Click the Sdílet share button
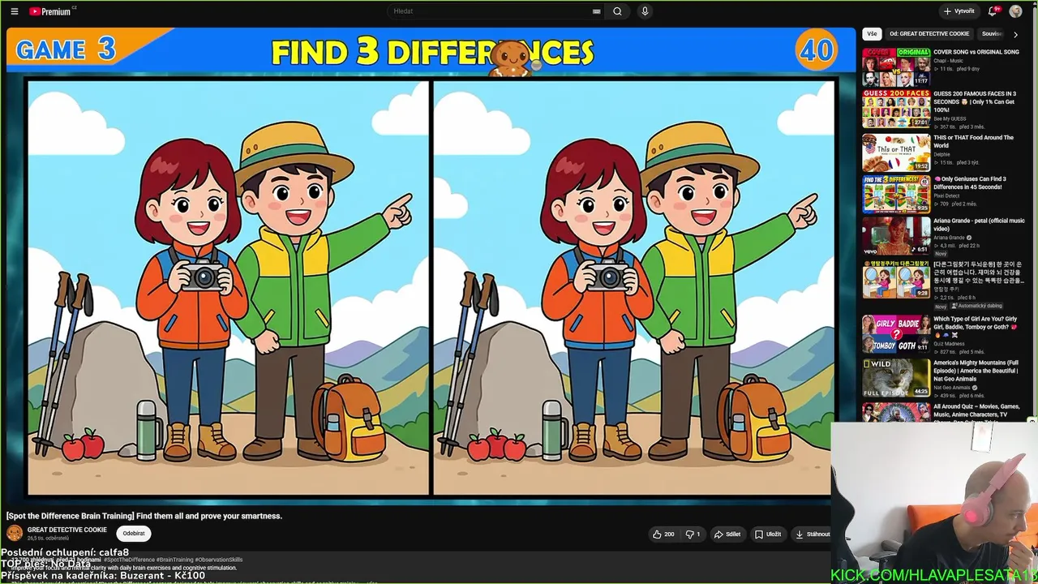Screen dimensions: 1038x584 click(727, 535)
